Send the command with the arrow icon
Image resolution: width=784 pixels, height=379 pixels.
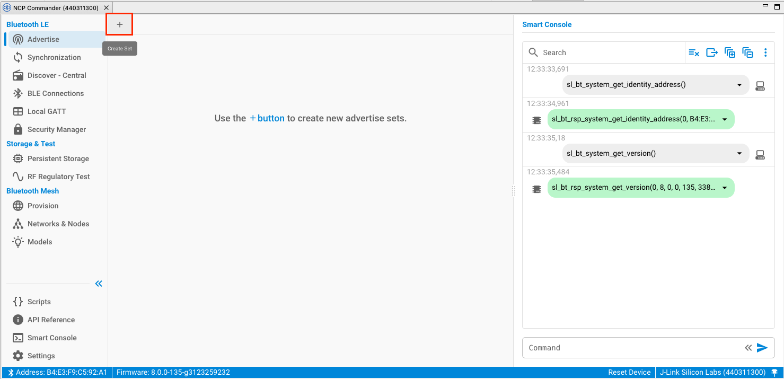click(x=762, y=348)
